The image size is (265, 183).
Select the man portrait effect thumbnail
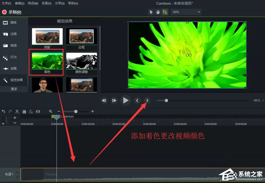click(x=47, y=85)
